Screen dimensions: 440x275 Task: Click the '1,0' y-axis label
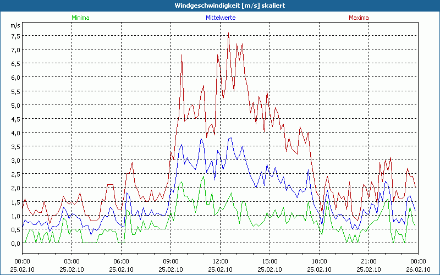15,216
